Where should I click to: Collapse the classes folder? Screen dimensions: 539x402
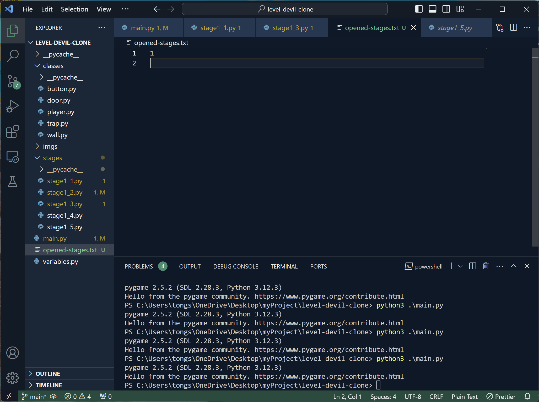pyautogui.click(x=69, y=66)
